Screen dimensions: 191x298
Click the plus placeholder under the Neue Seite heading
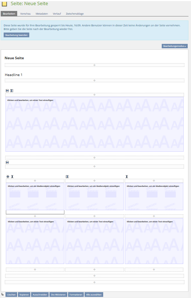(94, 65)
